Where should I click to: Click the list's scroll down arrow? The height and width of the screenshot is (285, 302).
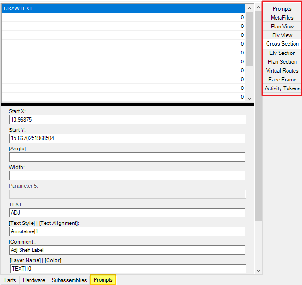click(249, 99)
